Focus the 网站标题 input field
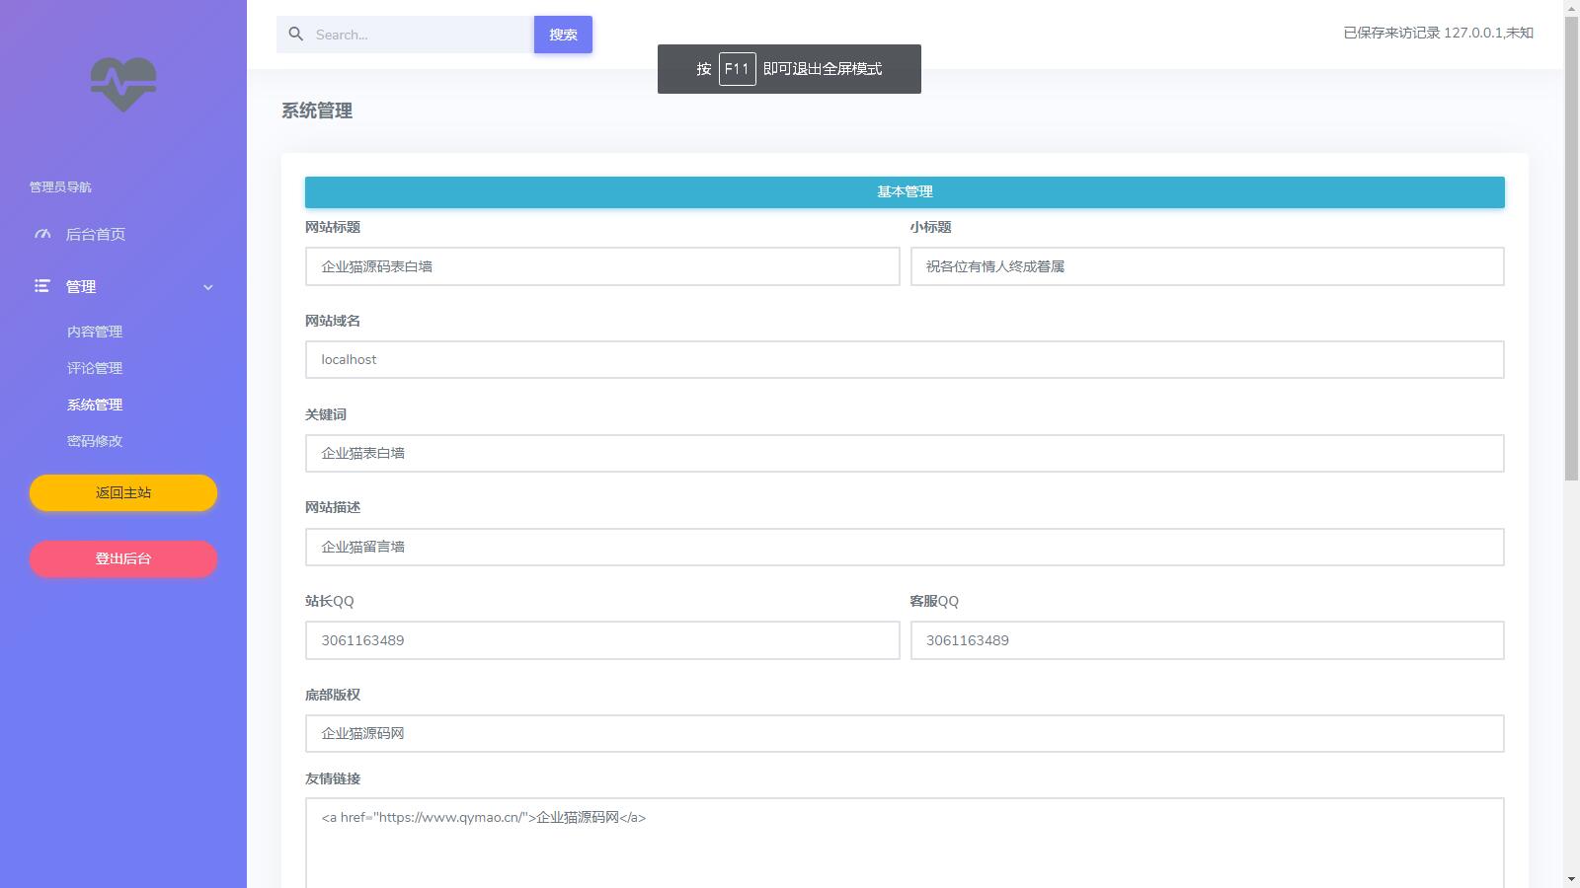The height and width of the screenshot is (888, 1580). pos(602,266)
